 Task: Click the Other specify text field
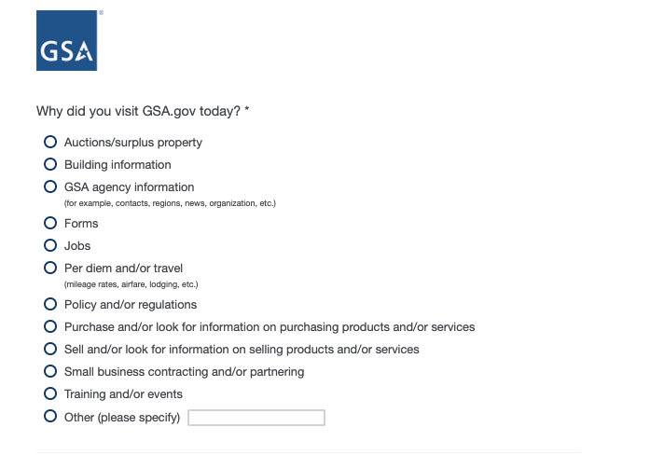pos(256,418)
